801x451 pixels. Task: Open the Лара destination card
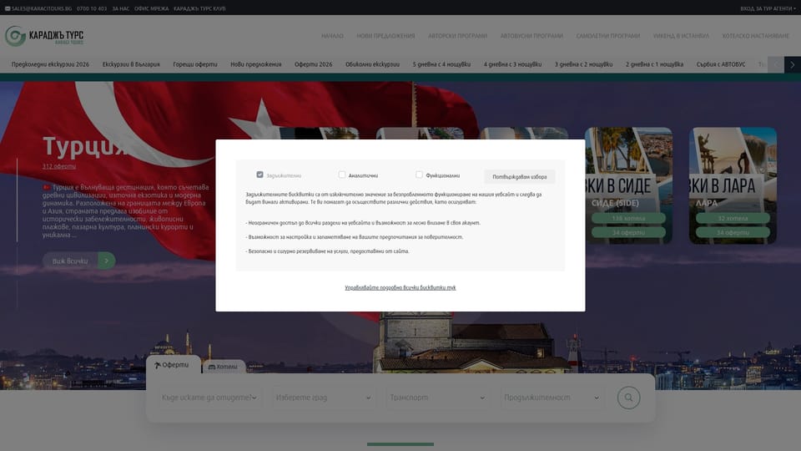pyautogui.click(x=733, y=185)
